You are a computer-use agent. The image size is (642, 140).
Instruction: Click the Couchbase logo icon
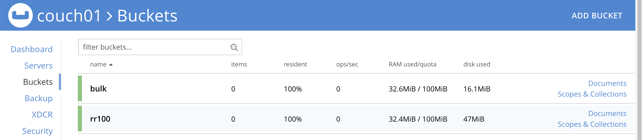tap(20, 15)
